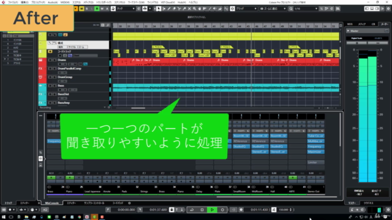392x220 pixels.
Task: Select the Split scissors tool
Action: coord(179,9)
